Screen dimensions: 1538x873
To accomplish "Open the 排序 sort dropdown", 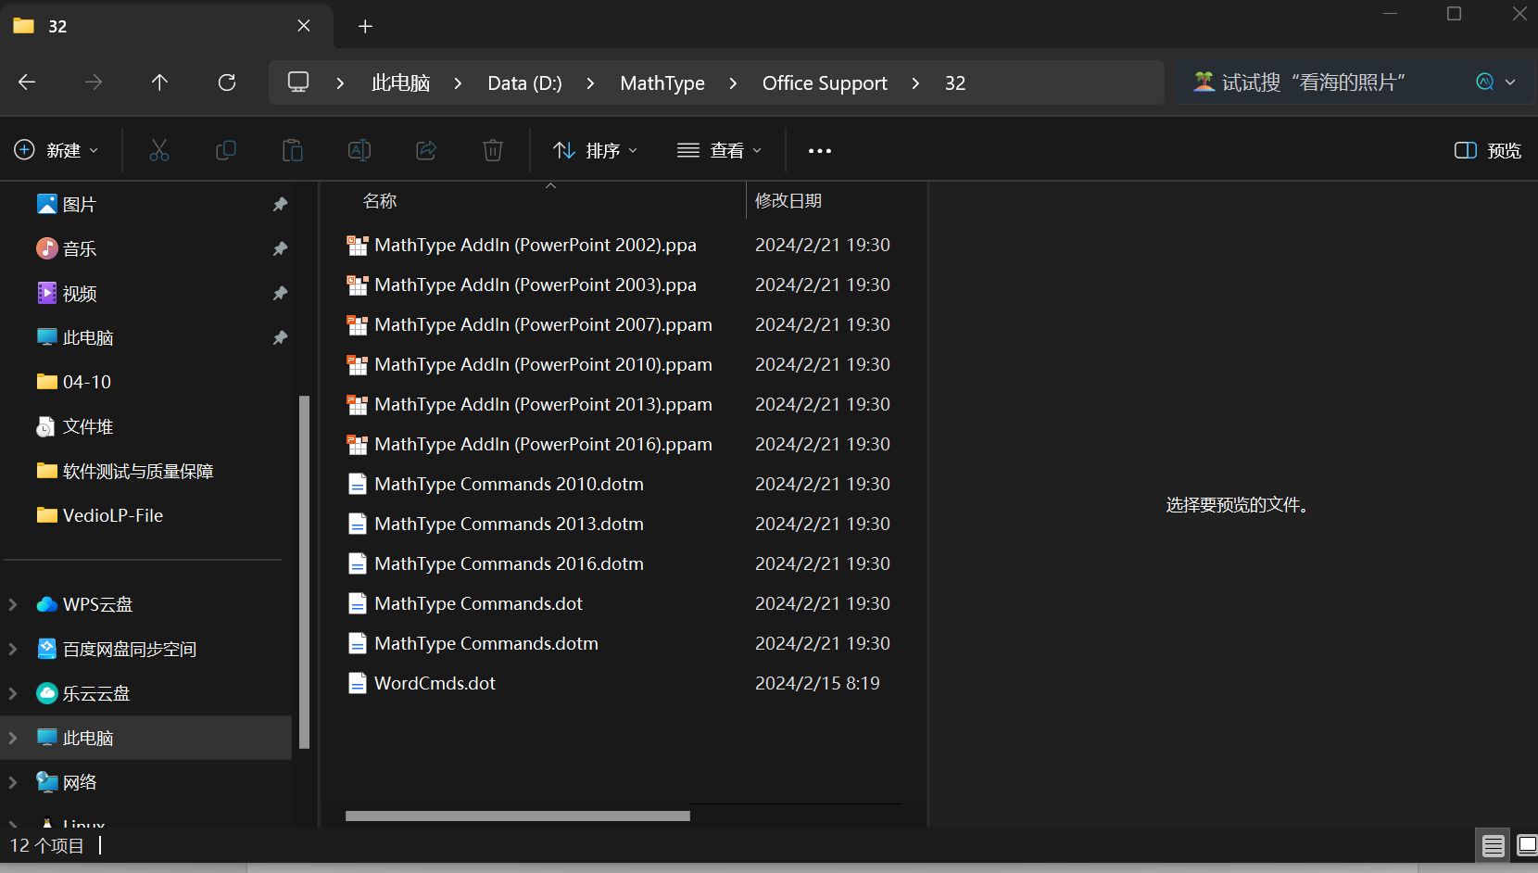I will 595,150.
